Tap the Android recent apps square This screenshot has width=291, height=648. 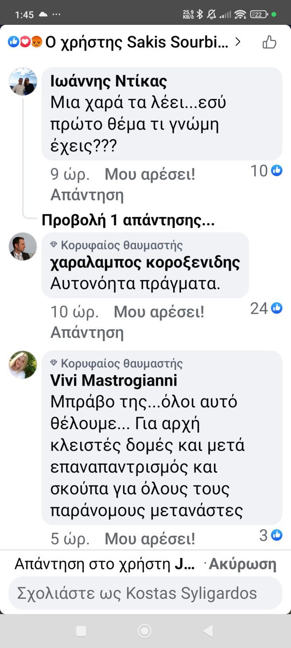81,631
